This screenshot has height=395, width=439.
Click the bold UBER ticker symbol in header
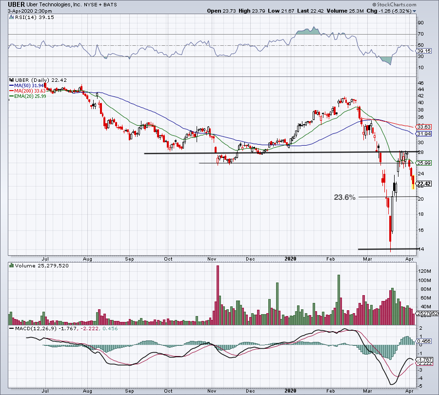[16, 4]
